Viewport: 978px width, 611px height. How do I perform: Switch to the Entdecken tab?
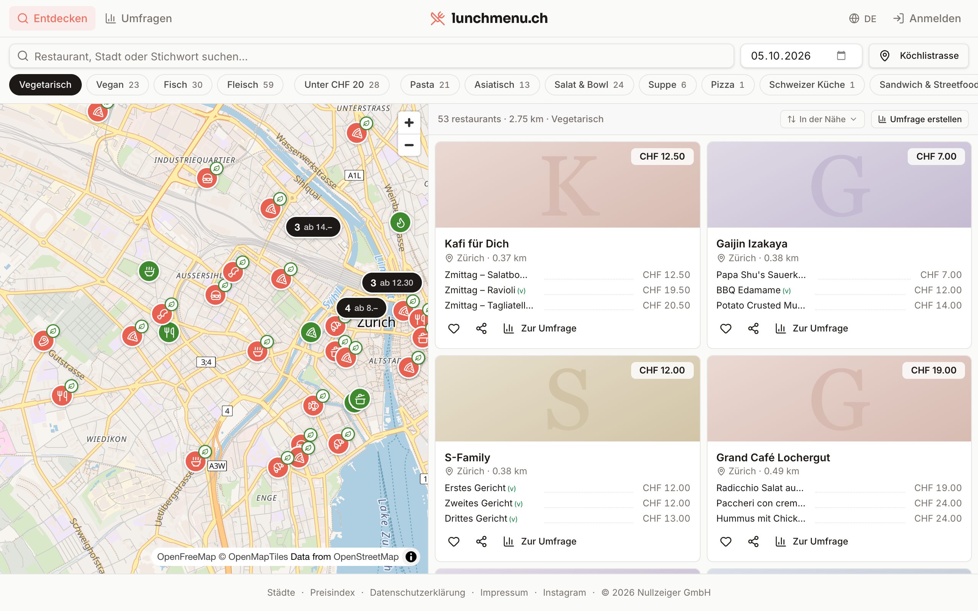coord(52,19)
